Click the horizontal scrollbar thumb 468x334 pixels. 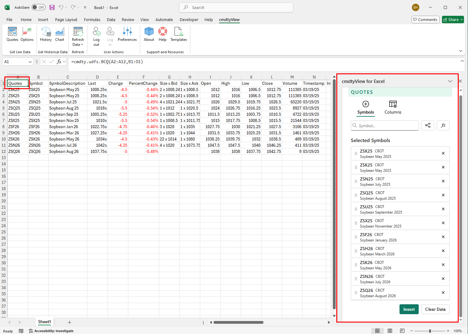238,322
